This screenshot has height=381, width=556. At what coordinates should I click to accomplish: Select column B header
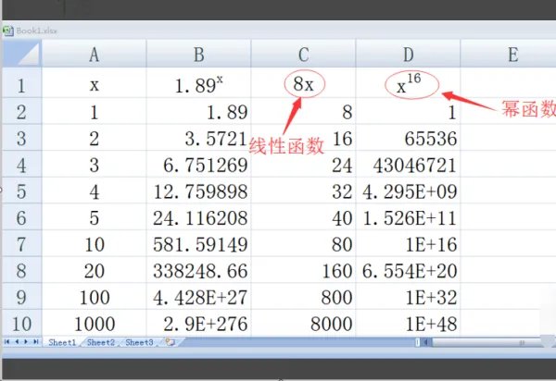pos(198,54)
